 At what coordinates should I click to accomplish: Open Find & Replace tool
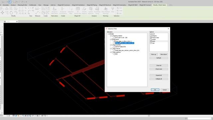84,11
